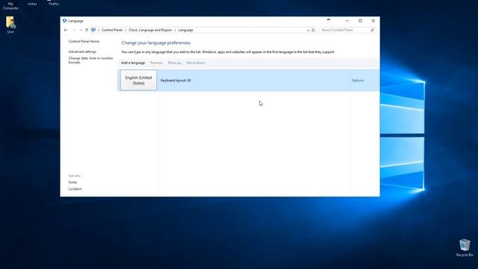The width and height of the screenshot is (478, 269).
Task: Open Clock, Language and Region breadcrumb
Action: (150, 30)
